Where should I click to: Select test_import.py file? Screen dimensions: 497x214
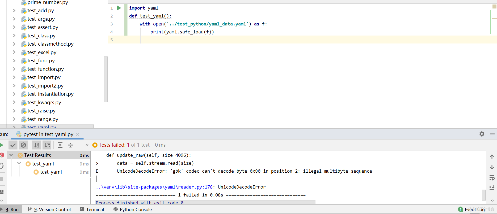pos(44,77)
